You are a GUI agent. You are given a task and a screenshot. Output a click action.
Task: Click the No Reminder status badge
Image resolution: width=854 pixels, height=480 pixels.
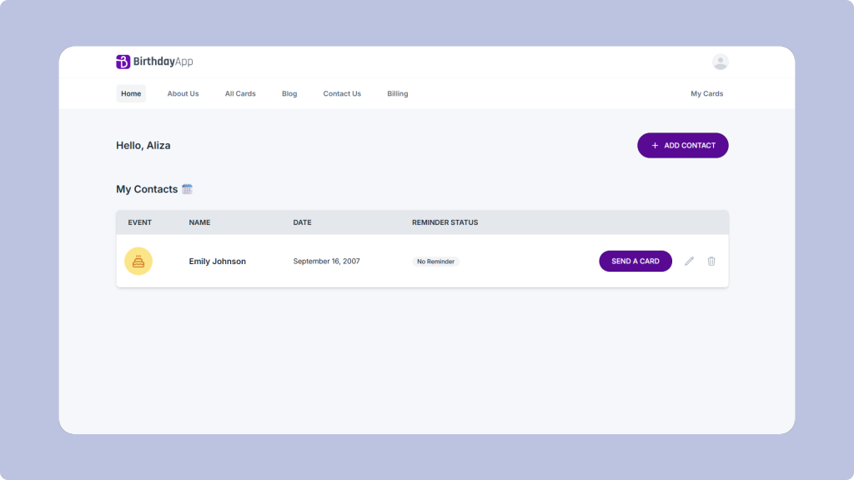pyautogui.click(x=435, y=261)
